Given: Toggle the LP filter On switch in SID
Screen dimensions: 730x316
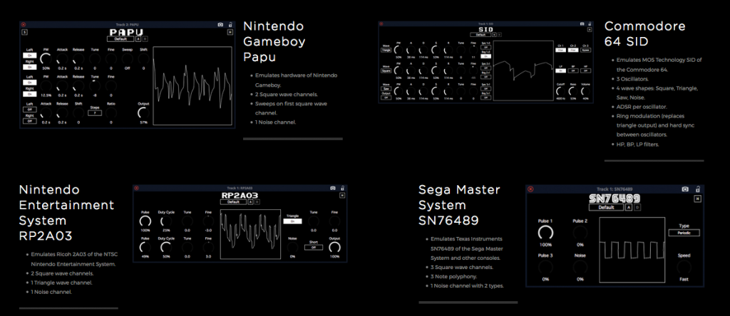Looking at the screenshot, I should tap(560, 70).
